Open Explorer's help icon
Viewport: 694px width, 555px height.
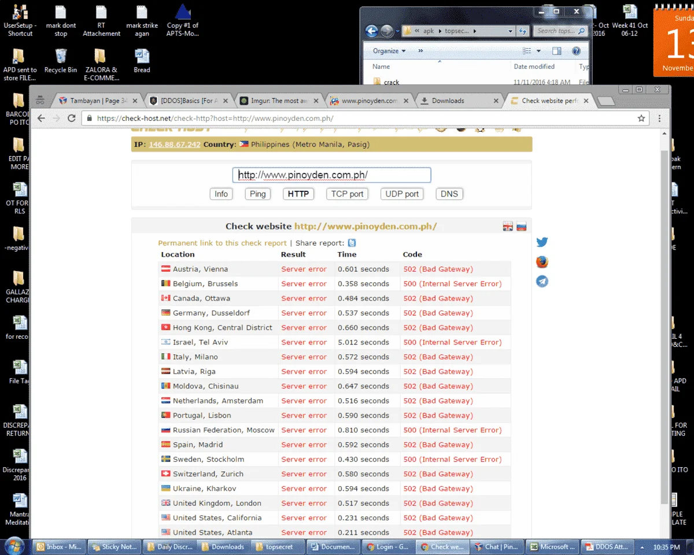coord(576,51)
